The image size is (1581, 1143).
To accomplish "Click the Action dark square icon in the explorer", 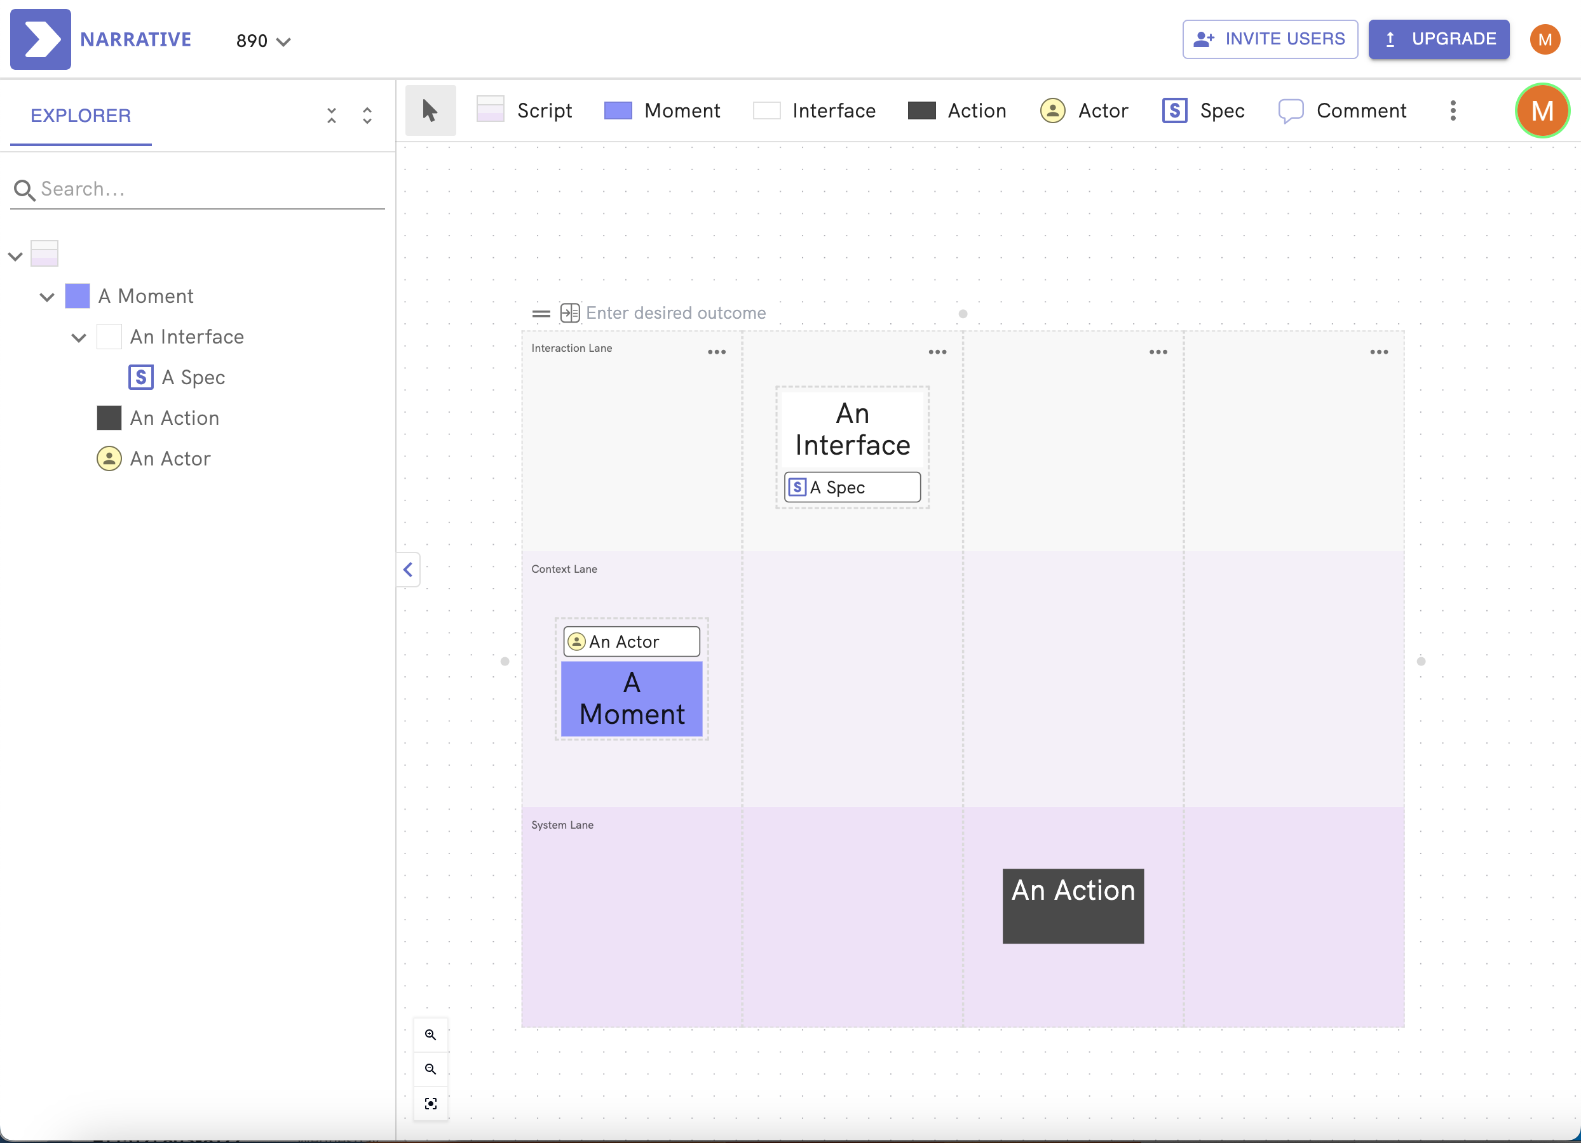I will (x=109, y=418).
